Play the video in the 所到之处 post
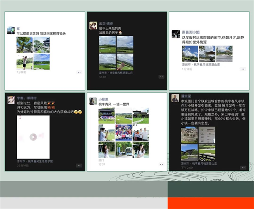This screenshot has width=254, height=209. [x=33, y=137]
